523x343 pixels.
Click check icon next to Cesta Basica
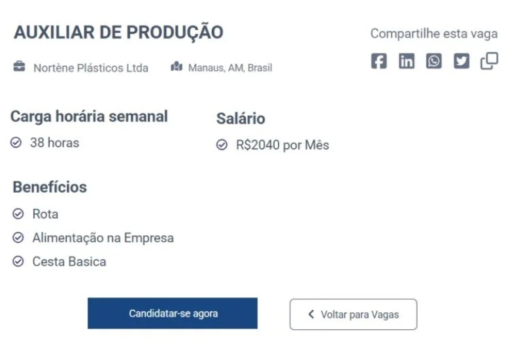coord(18,262)
